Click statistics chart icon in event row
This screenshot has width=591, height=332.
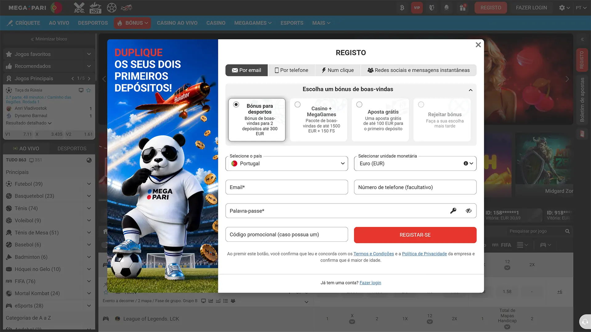point(211,301)
